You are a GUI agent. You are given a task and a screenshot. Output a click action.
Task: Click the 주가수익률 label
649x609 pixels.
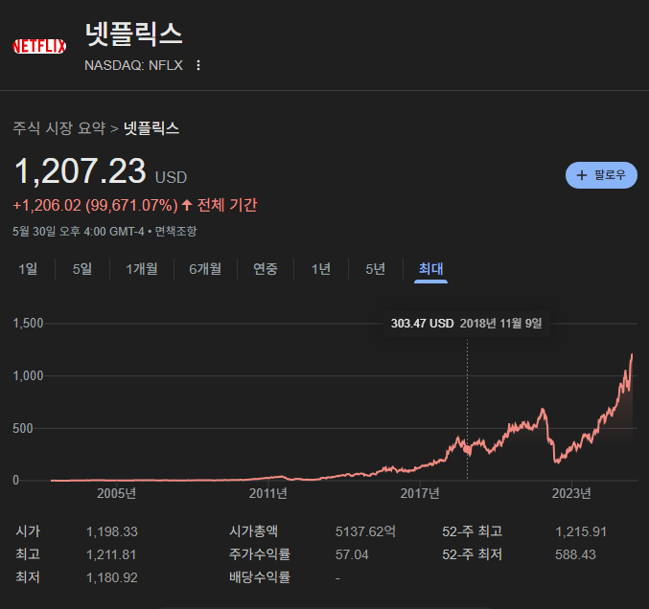click(260, 554)
